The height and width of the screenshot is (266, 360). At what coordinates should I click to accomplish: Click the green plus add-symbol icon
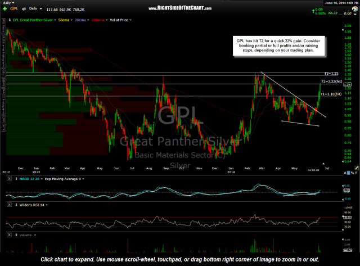5,9
